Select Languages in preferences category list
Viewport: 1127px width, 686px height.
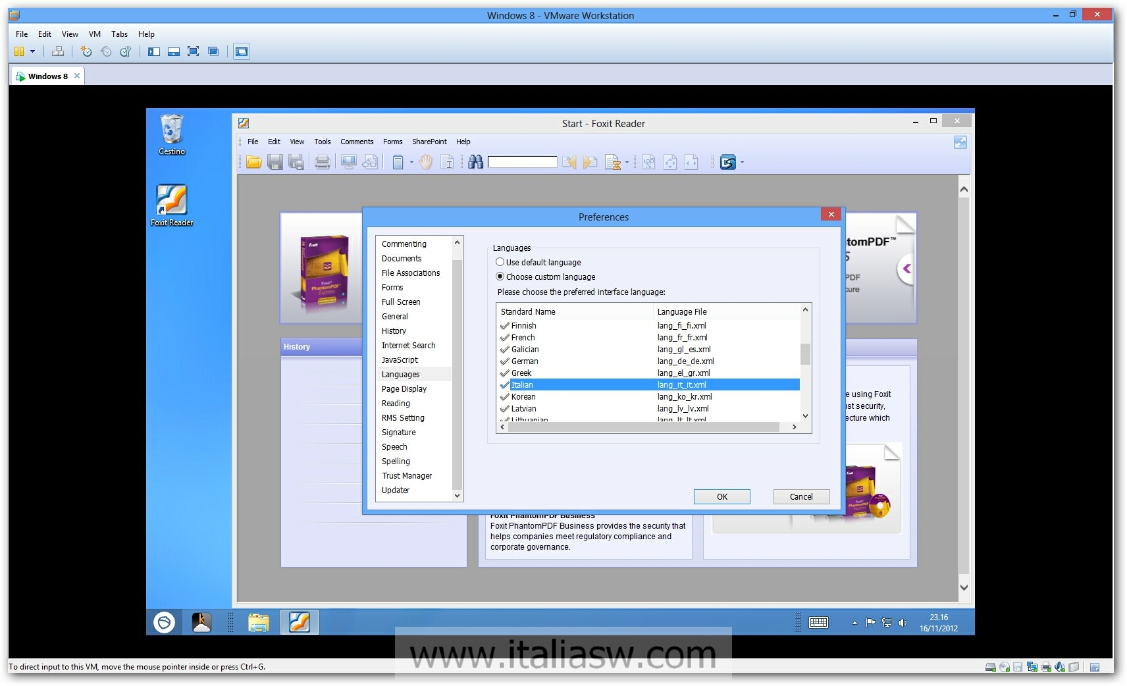(415, 375)
